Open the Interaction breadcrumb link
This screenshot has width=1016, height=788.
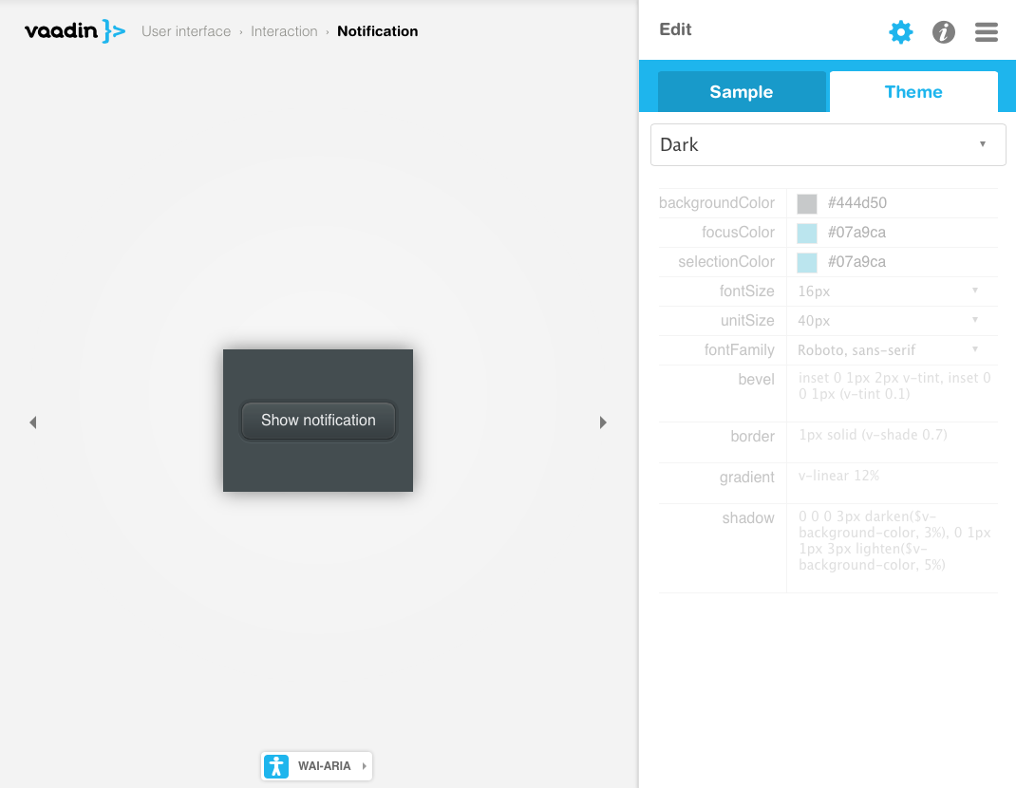[284, 31]
